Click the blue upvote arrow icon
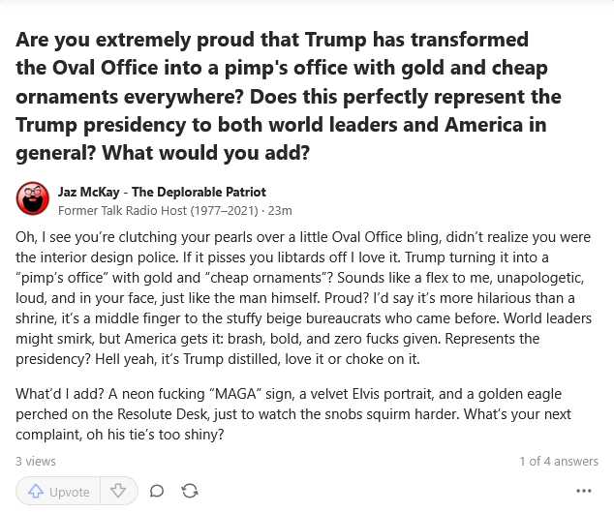The height and width of the screenshot is (513, 614). coord(36,491)
